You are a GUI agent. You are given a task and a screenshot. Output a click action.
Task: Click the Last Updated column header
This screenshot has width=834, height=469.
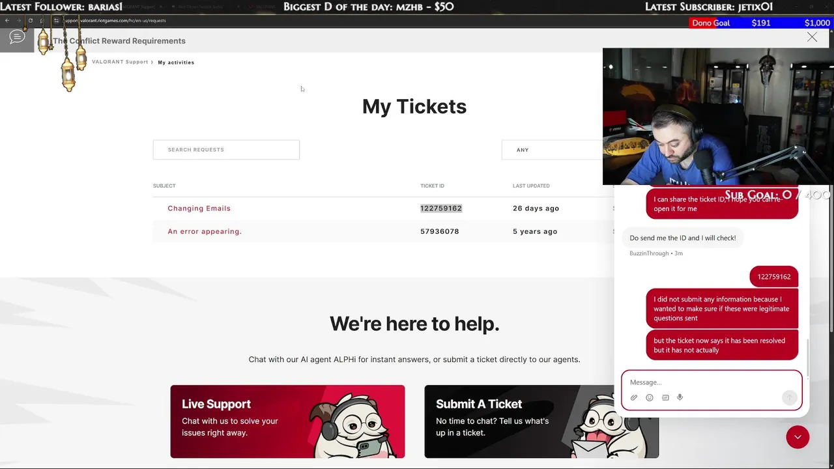[x=531, y=186]
